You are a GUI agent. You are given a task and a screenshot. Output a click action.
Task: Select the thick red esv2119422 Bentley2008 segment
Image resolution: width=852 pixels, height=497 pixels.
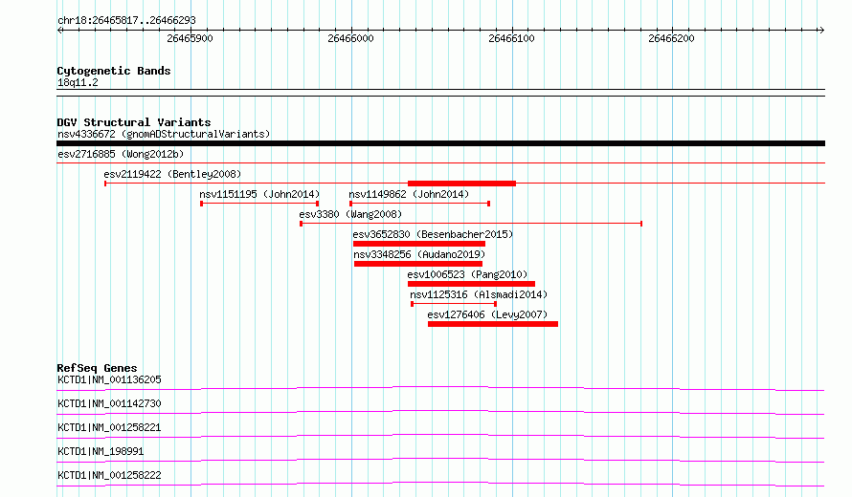[461, 184]
